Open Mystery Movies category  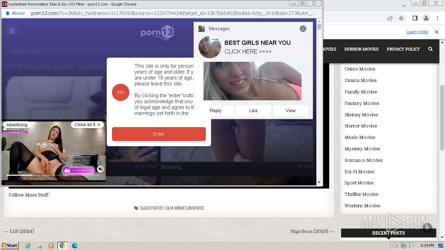click(362, 149)
